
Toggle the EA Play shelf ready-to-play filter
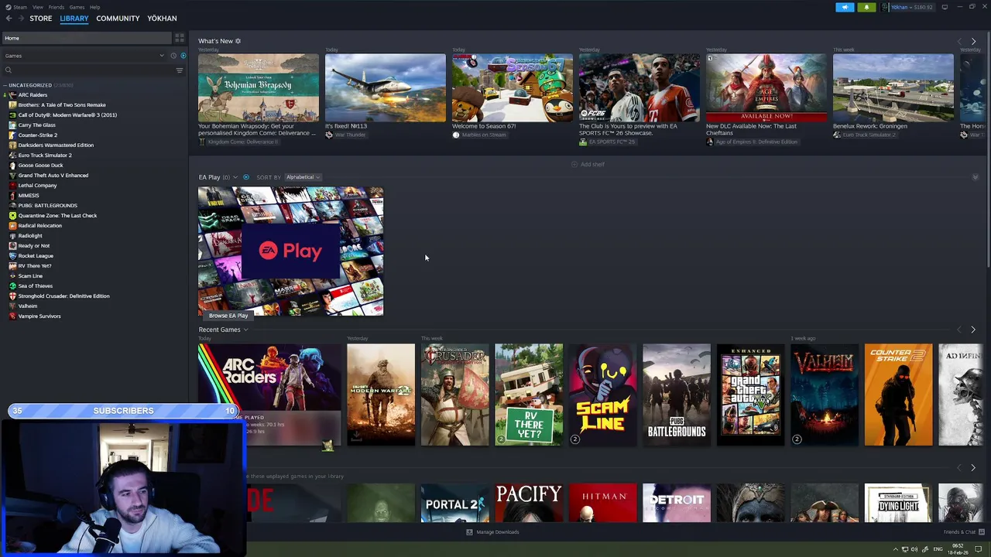pyautogui.click(x=246, y=177)
